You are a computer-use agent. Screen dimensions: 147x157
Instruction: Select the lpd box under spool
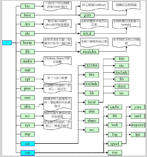138,134
